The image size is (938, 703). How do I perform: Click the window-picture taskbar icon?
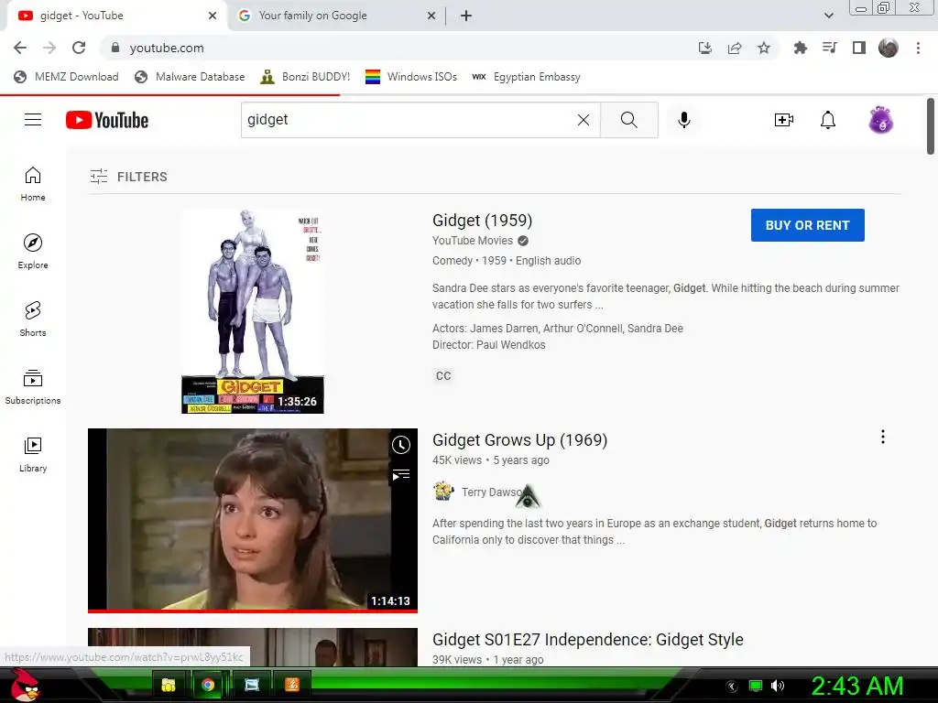252,685
